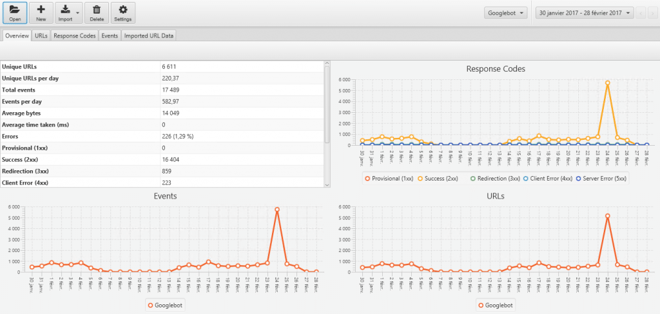This screenshot has width=660, height=314.
Task: Click stats table scrollbar down arrow
Action: pyautogui.click(x=327, y=184)
